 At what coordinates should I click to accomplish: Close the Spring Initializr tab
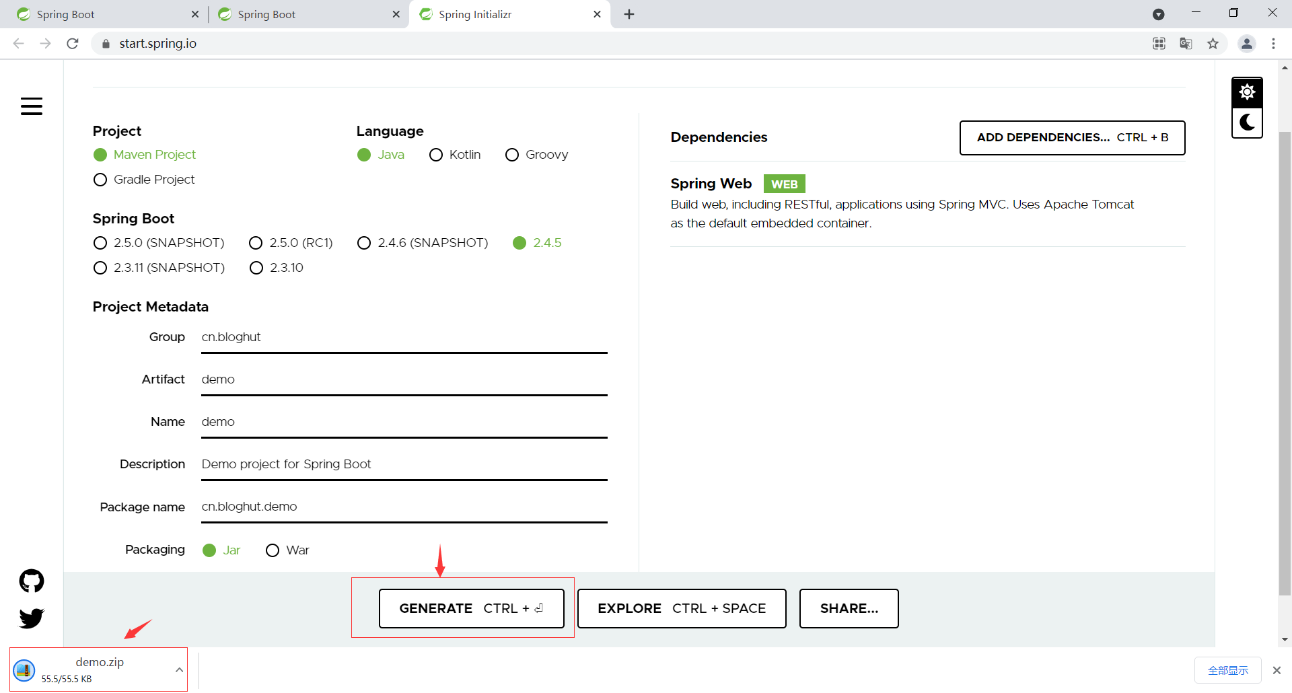[x=597, y=14]
